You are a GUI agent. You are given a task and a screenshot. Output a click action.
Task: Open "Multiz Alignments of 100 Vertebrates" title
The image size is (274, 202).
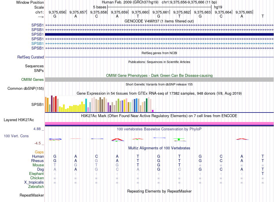click(x=159, y=148)
